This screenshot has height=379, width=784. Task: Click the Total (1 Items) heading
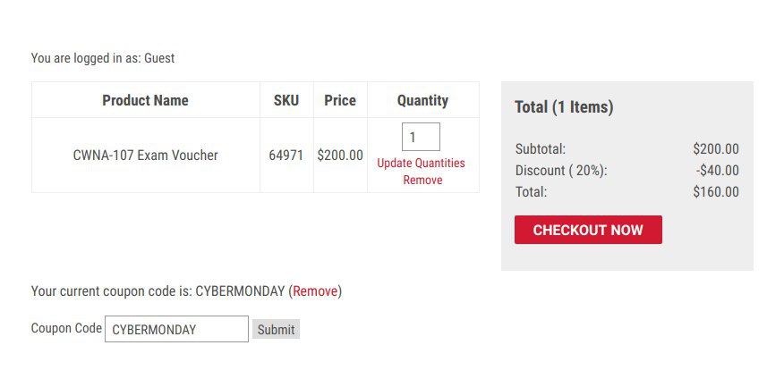tap(564, 107)
